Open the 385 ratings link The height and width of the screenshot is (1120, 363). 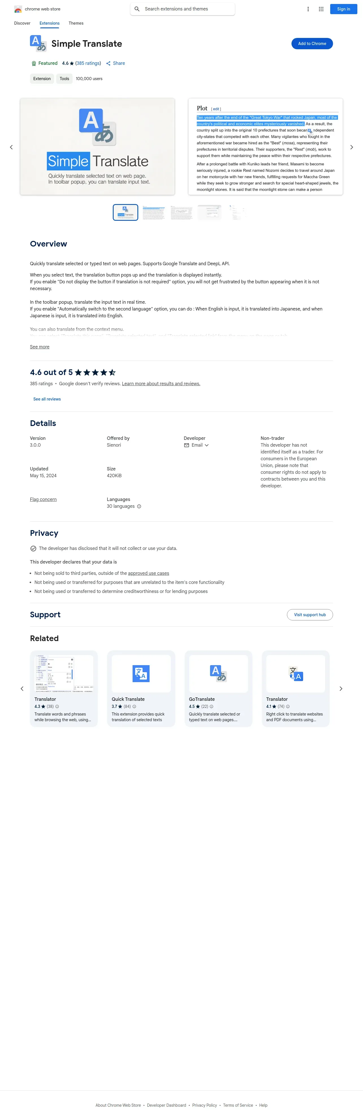[x=88, y=63]
